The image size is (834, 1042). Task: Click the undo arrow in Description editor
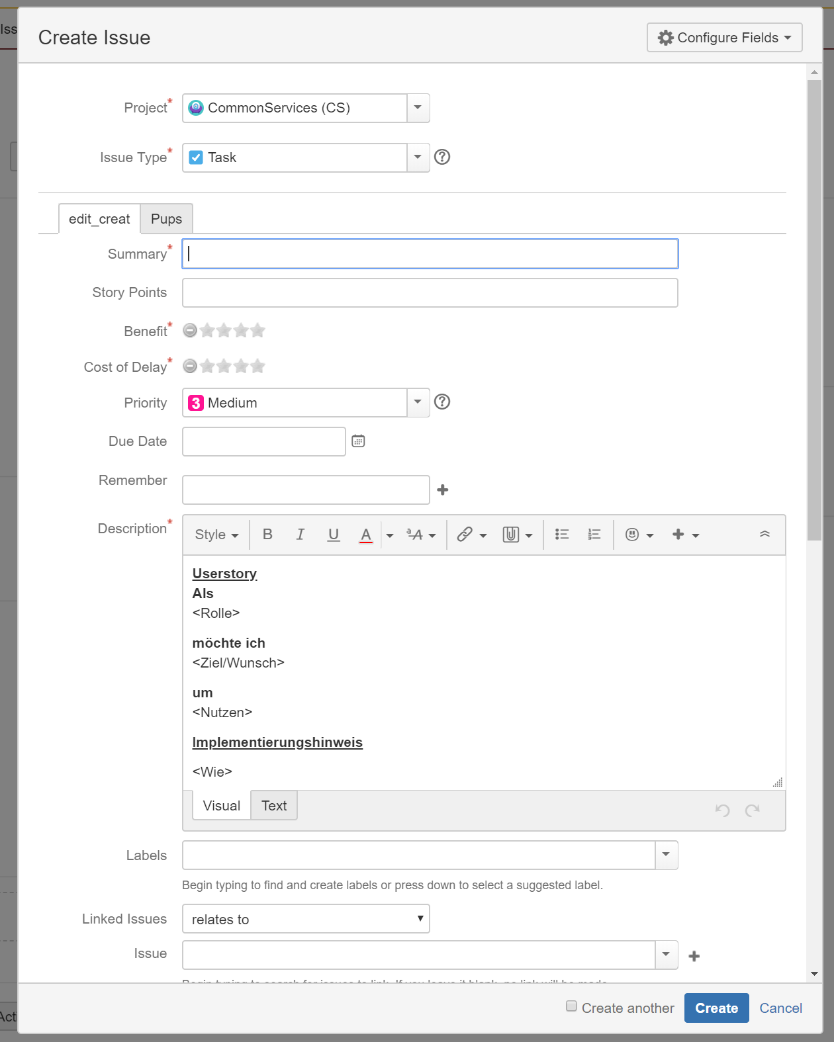722,810
